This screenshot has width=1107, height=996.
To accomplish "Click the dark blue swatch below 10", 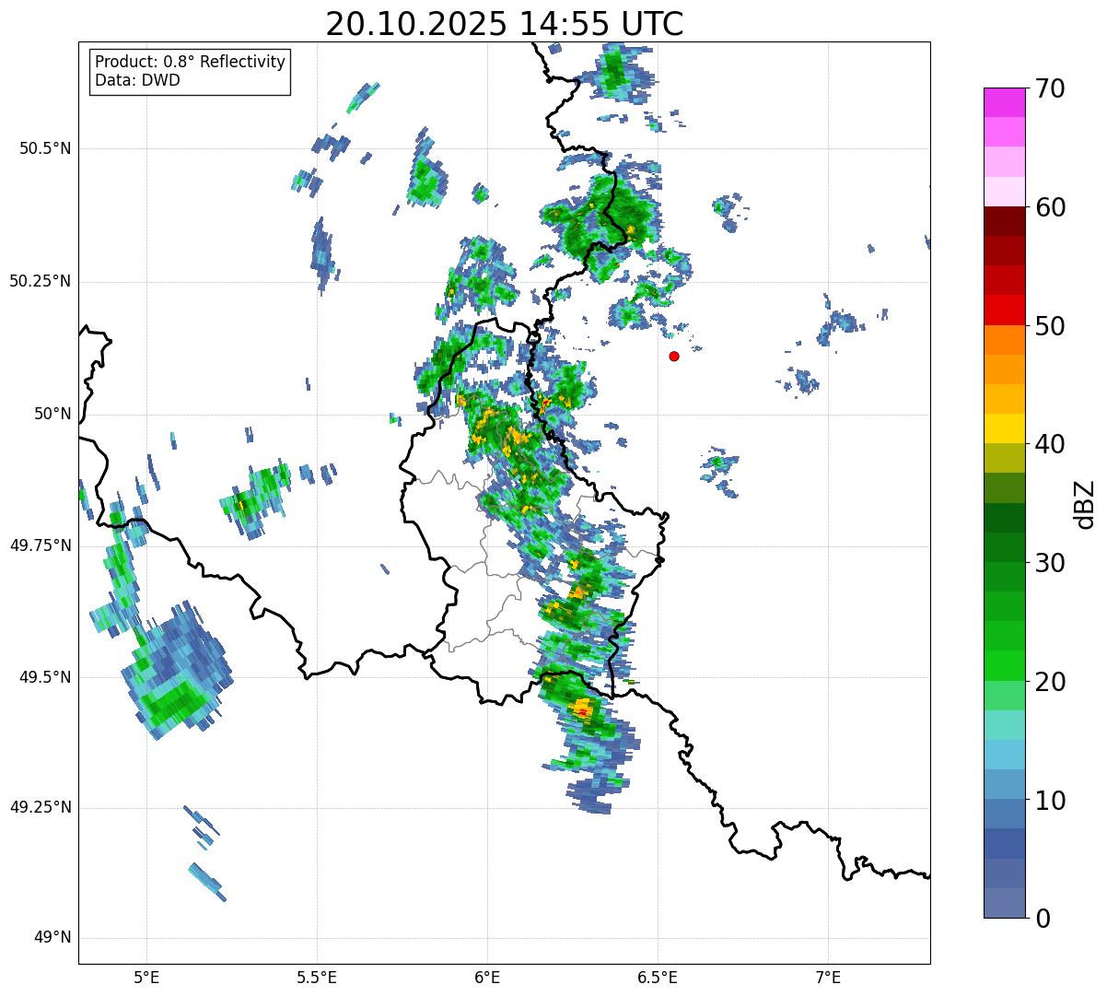I will [x=1004, y=843].
